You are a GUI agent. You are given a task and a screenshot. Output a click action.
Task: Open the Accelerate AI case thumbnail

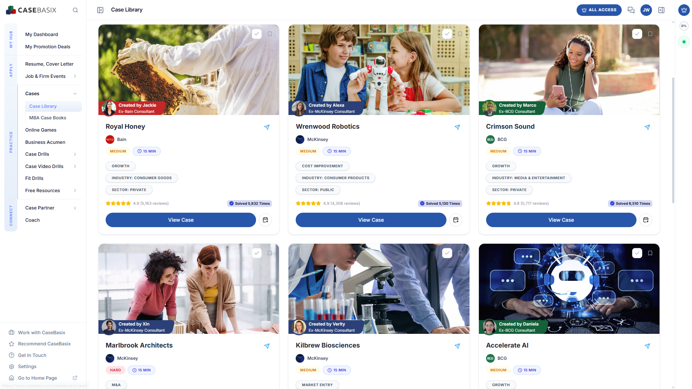(569, 289)
